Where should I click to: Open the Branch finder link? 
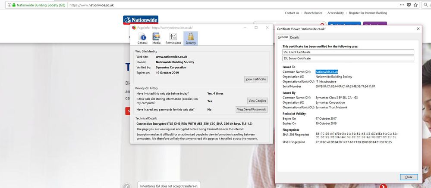(314, 13)
